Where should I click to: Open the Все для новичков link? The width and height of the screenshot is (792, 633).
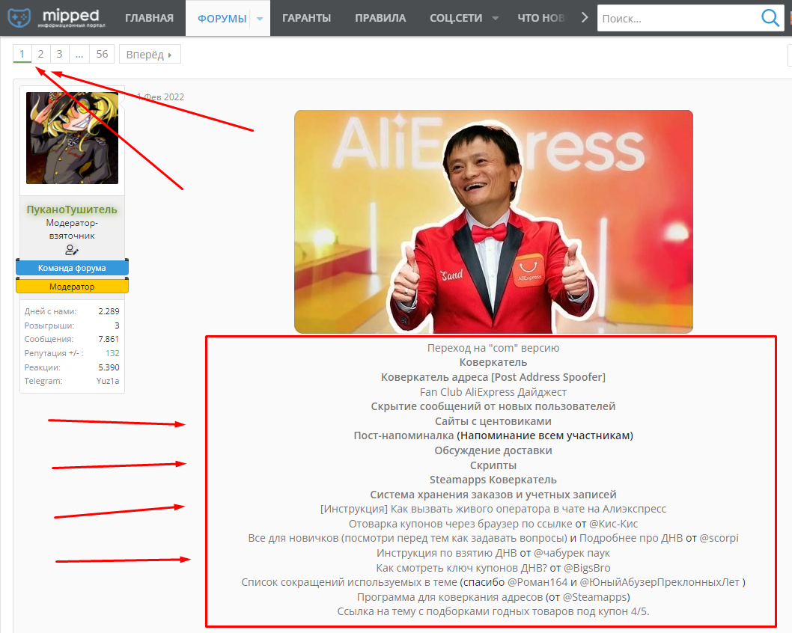(x=407, y=538)
